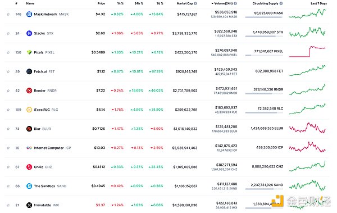
Task: Click the Mask Network logo icon
Action: (29, 14)
